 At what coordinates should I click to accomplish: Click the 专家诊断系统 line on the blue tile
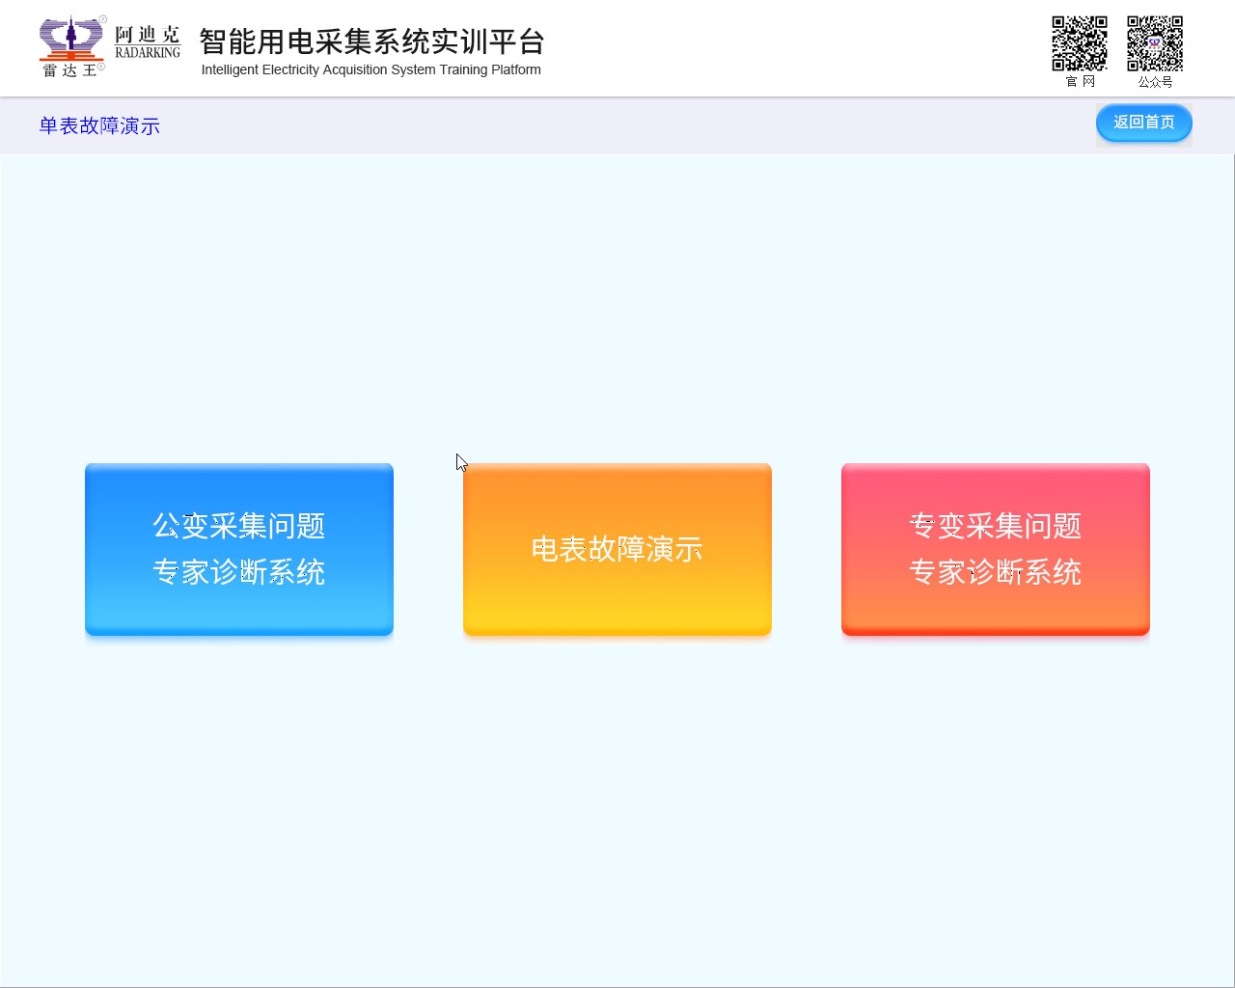click(239, 572)
